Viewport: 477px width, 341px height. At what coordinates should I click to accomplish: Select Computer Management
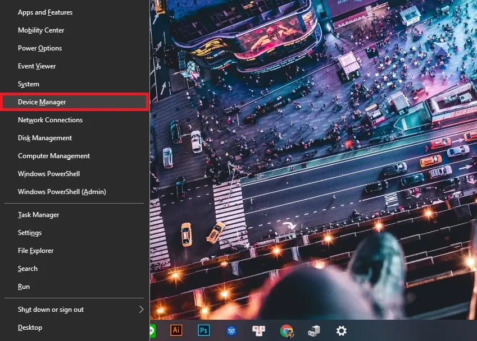point(53,155)
